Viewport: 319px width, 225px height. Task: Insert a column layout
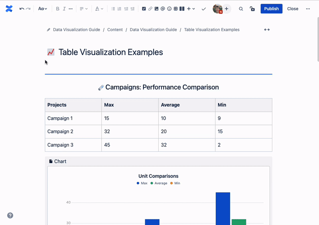pos(182,9)
